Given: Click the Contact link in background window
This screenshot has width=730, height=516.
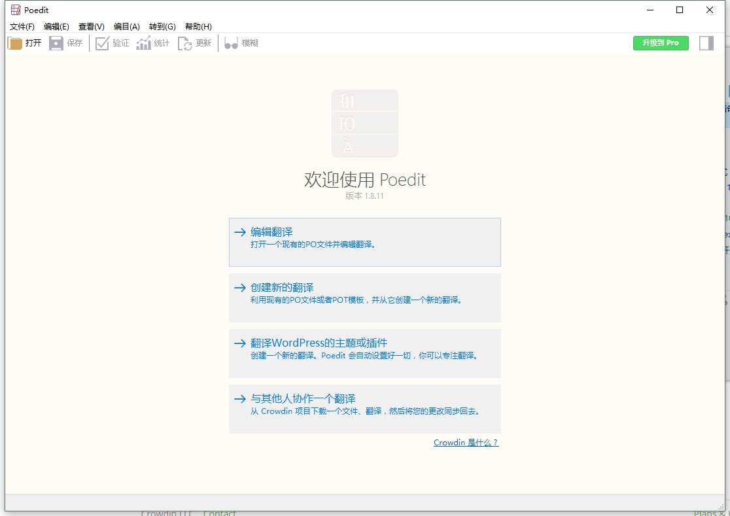Looking at the screenshot, I should pyautogui.click(x=220, y=513).
